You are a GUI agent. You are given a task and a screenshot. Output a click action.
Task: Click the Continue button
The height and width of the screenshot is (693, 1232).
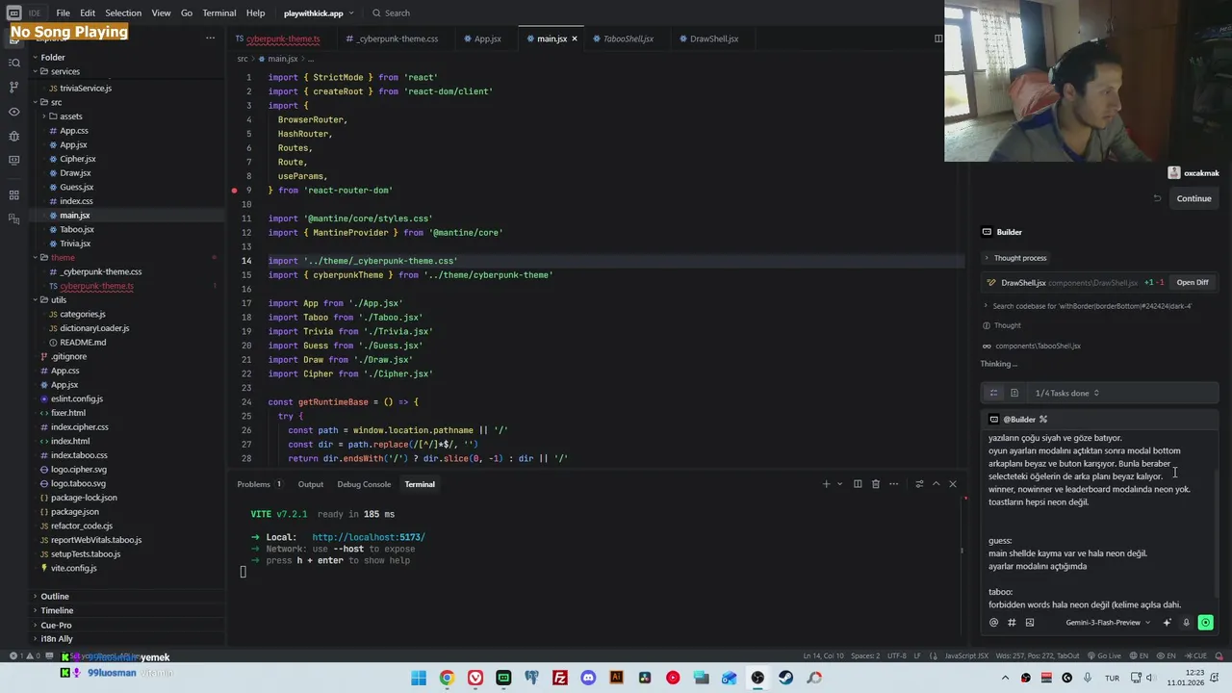[x=1193, y=198]
